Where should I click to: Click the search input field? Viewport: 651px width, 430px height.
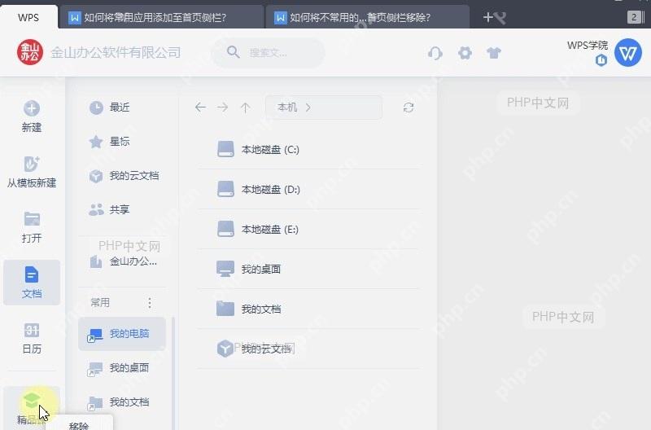tap(269, 53)
